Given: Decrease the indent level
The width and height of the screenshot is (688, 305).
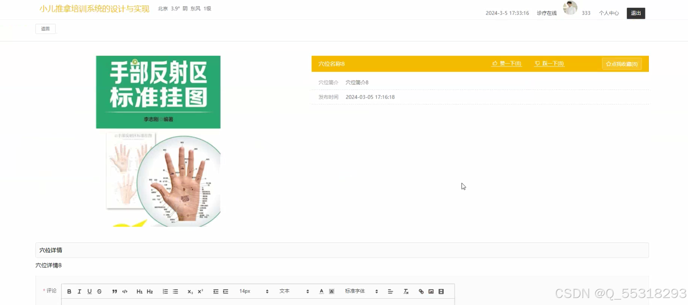Looking at the screenshot, I should point(216,291).
